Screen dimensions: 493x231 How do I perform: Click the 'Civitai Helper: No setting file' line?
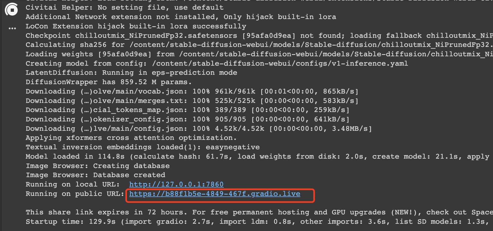[125, 8]
